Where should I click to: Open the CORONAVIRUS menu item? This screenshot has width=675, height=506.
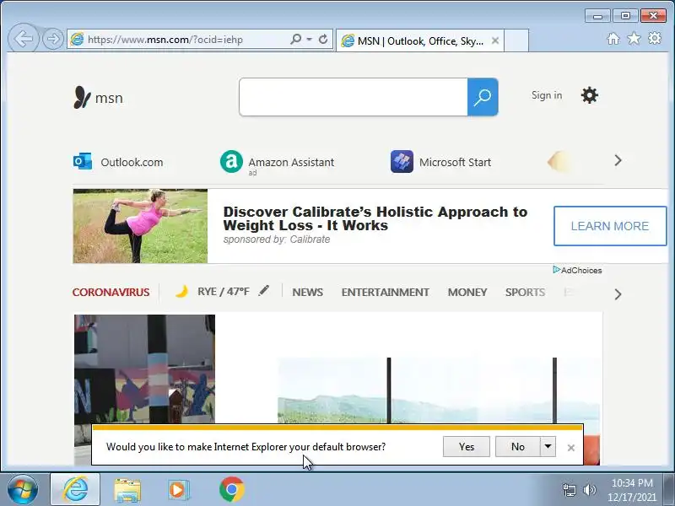click(111, 292)
